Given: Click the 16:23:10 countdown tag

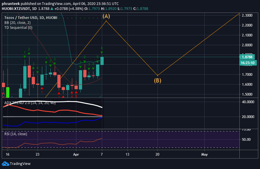Looking at the screenshot, I should coord(247,63).
